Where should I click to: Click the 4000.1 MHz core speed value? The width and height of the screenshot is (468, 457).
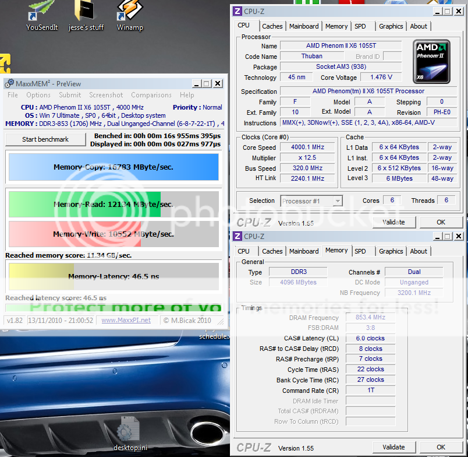(307, 147)
